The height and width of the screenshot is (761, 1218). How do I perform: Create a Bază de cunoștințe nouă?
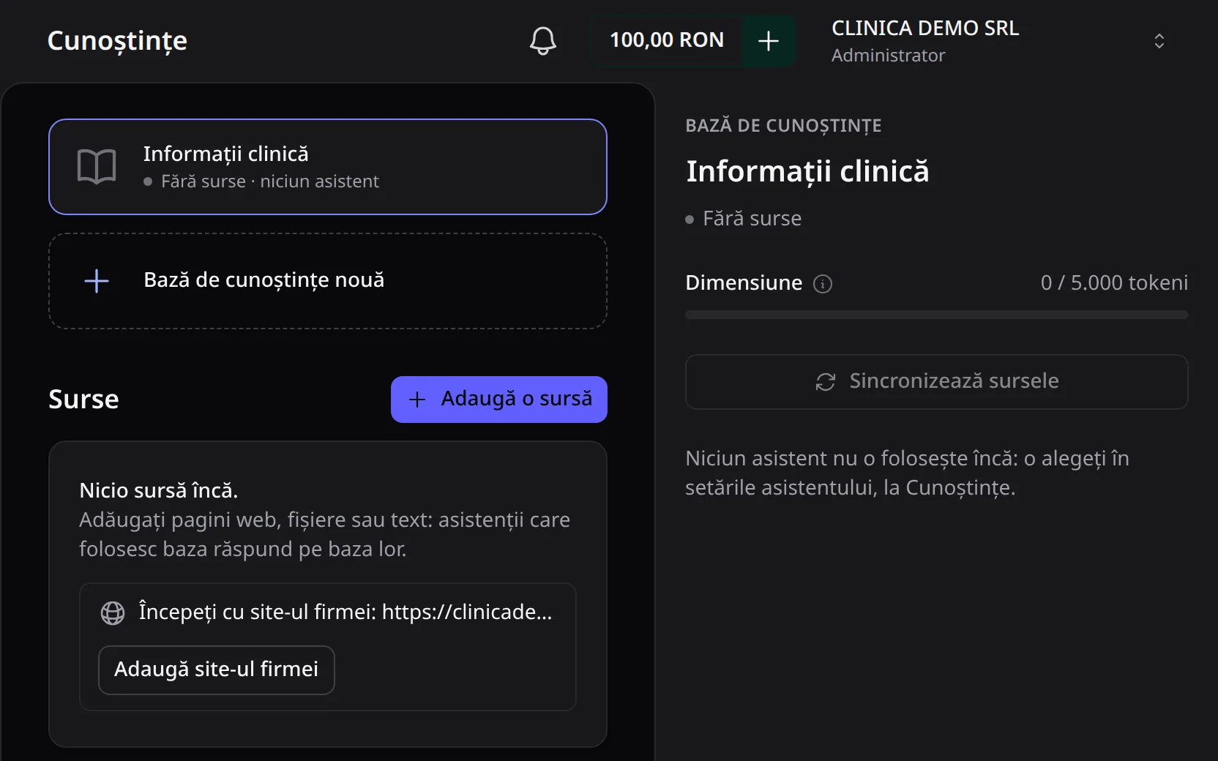(x=328, y=281)
